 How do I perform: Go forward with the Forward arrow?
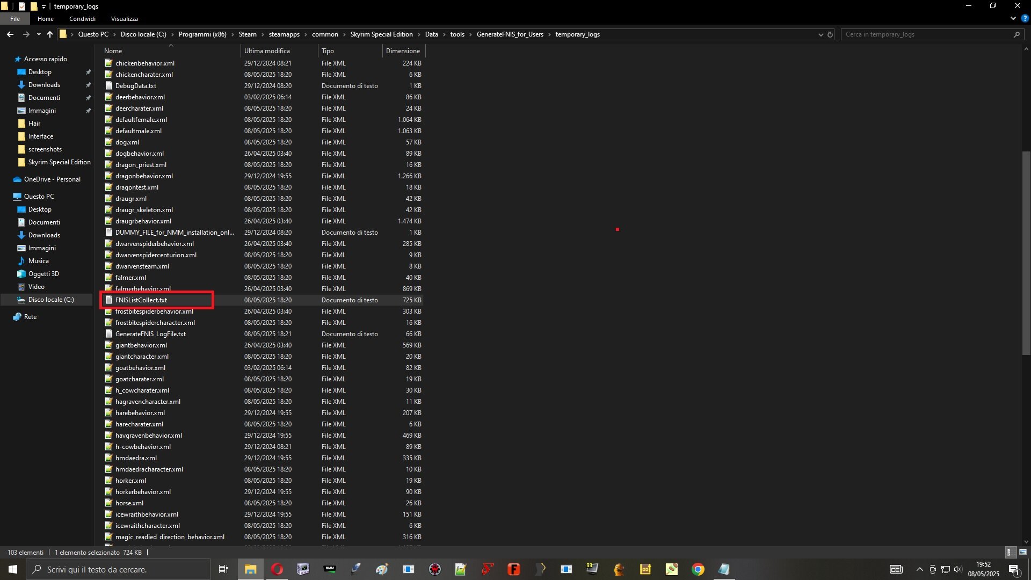point(26,34)
